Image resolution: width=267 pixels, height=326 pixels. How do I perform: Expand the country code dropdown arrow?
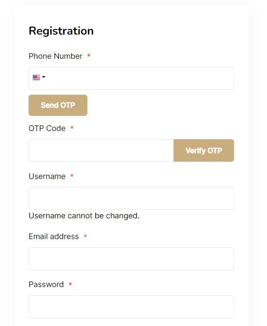(44, 77)
